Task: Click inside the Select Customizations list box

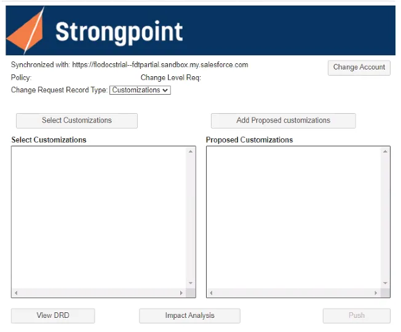Action: pyautogui.click(x=99, y=218)
